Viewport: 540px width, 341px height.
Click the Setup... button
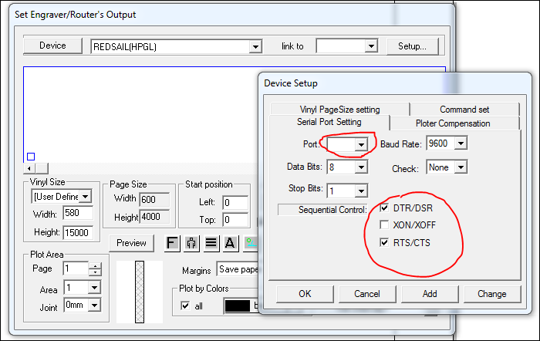[x=412, y=46]
